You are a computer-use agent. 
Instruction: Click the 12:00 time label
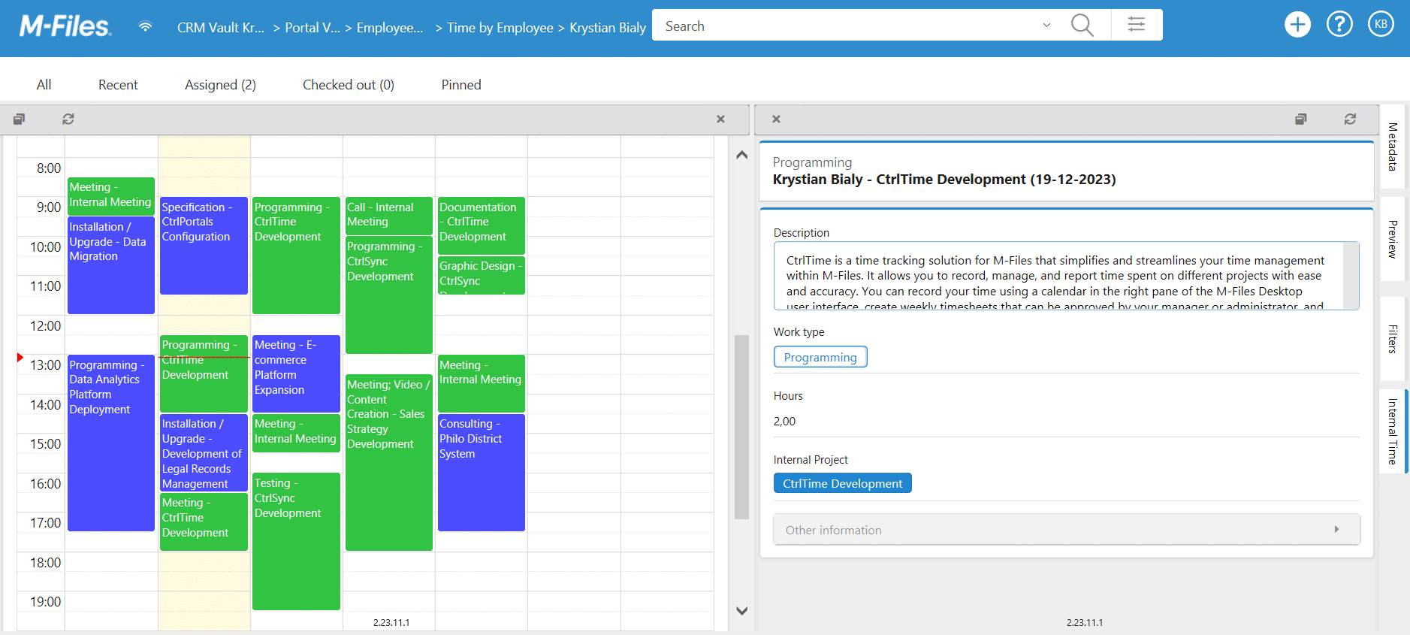[45, 326]
